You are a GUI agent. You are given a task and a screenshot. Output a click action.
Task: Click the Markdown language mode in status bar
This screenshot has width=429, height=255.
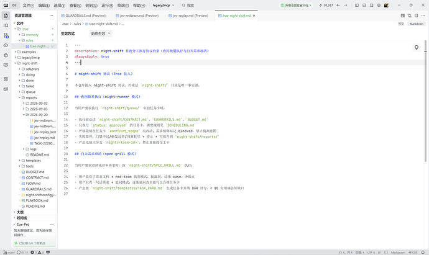point(397,253)
